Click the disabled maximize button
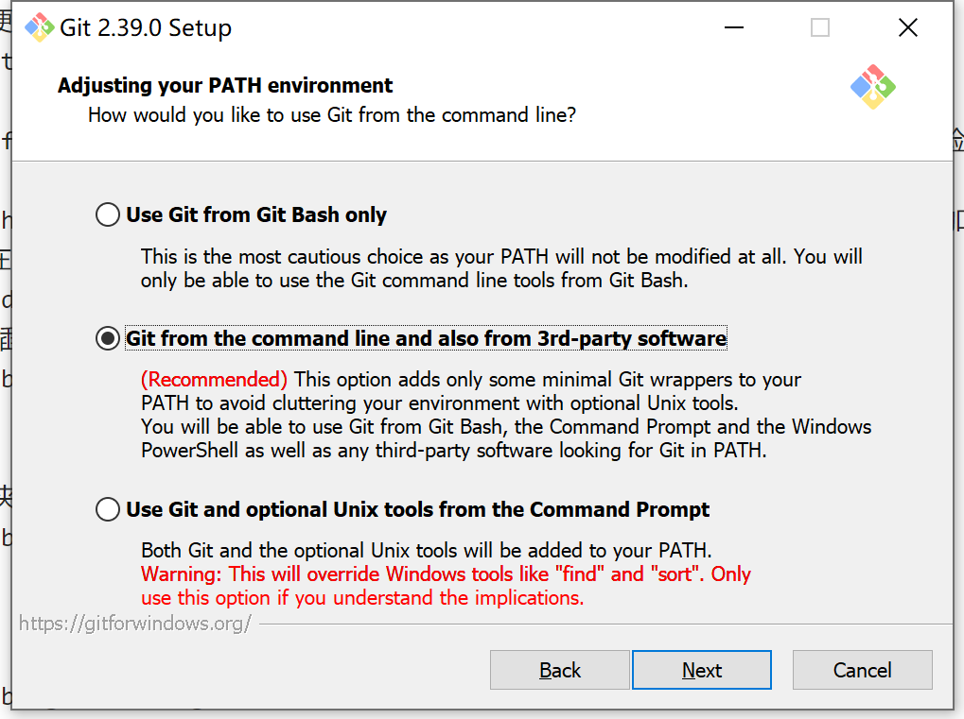This screenshot has width=964, height=719. (x=819, y=28)
